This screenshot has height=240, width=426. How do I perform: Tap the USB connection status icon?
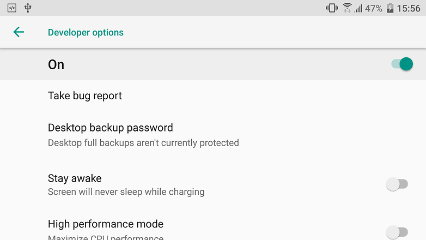[28, 8]
